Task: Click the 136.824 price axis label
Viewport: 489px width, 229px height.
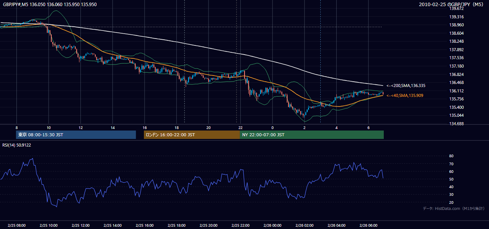Action: point(457,74)
